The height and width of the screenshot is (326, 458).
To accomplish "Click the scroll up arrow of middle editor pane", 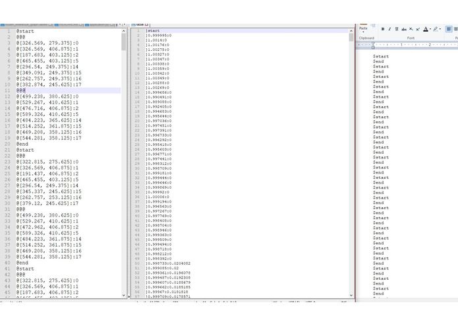I will [x=351, y=31].
